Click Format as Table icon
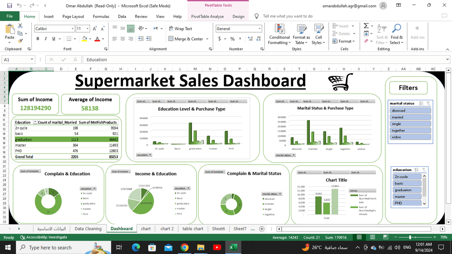This screenshot has width=452, height=254. click(301, 29)
